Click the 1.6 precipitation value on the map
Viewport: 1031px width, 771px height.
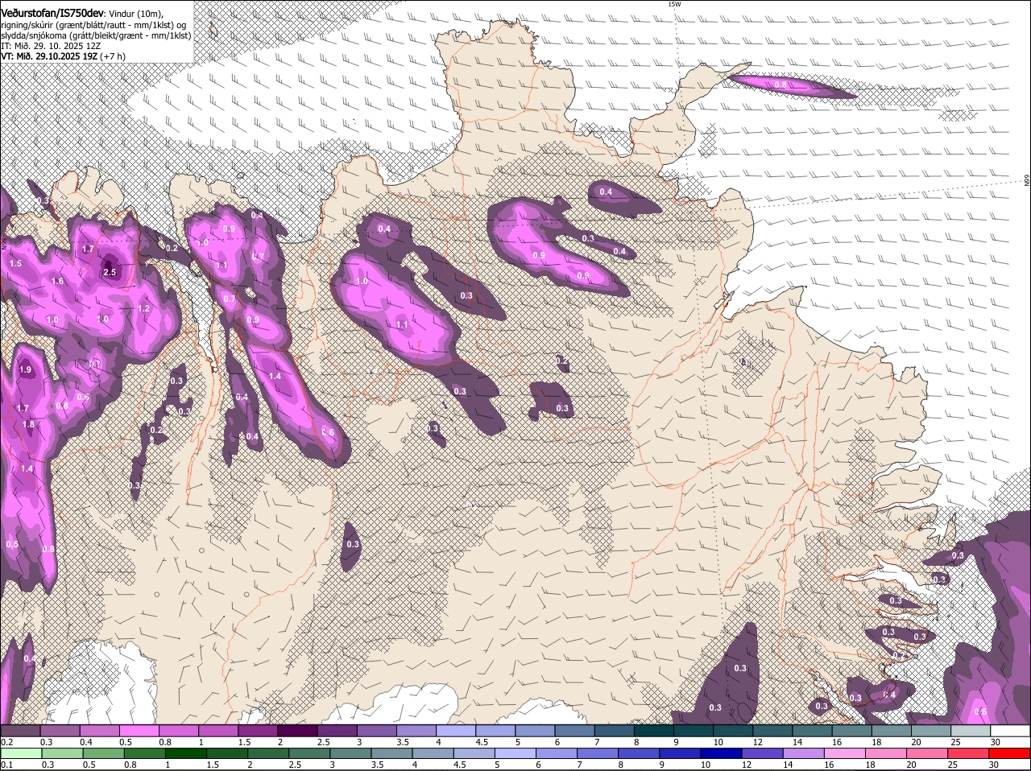click(57, 281)
